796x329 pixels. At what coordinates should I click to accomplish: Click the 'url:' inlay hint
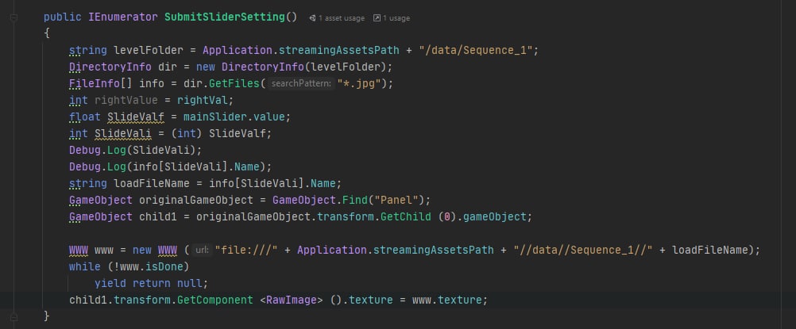(202, 250)
